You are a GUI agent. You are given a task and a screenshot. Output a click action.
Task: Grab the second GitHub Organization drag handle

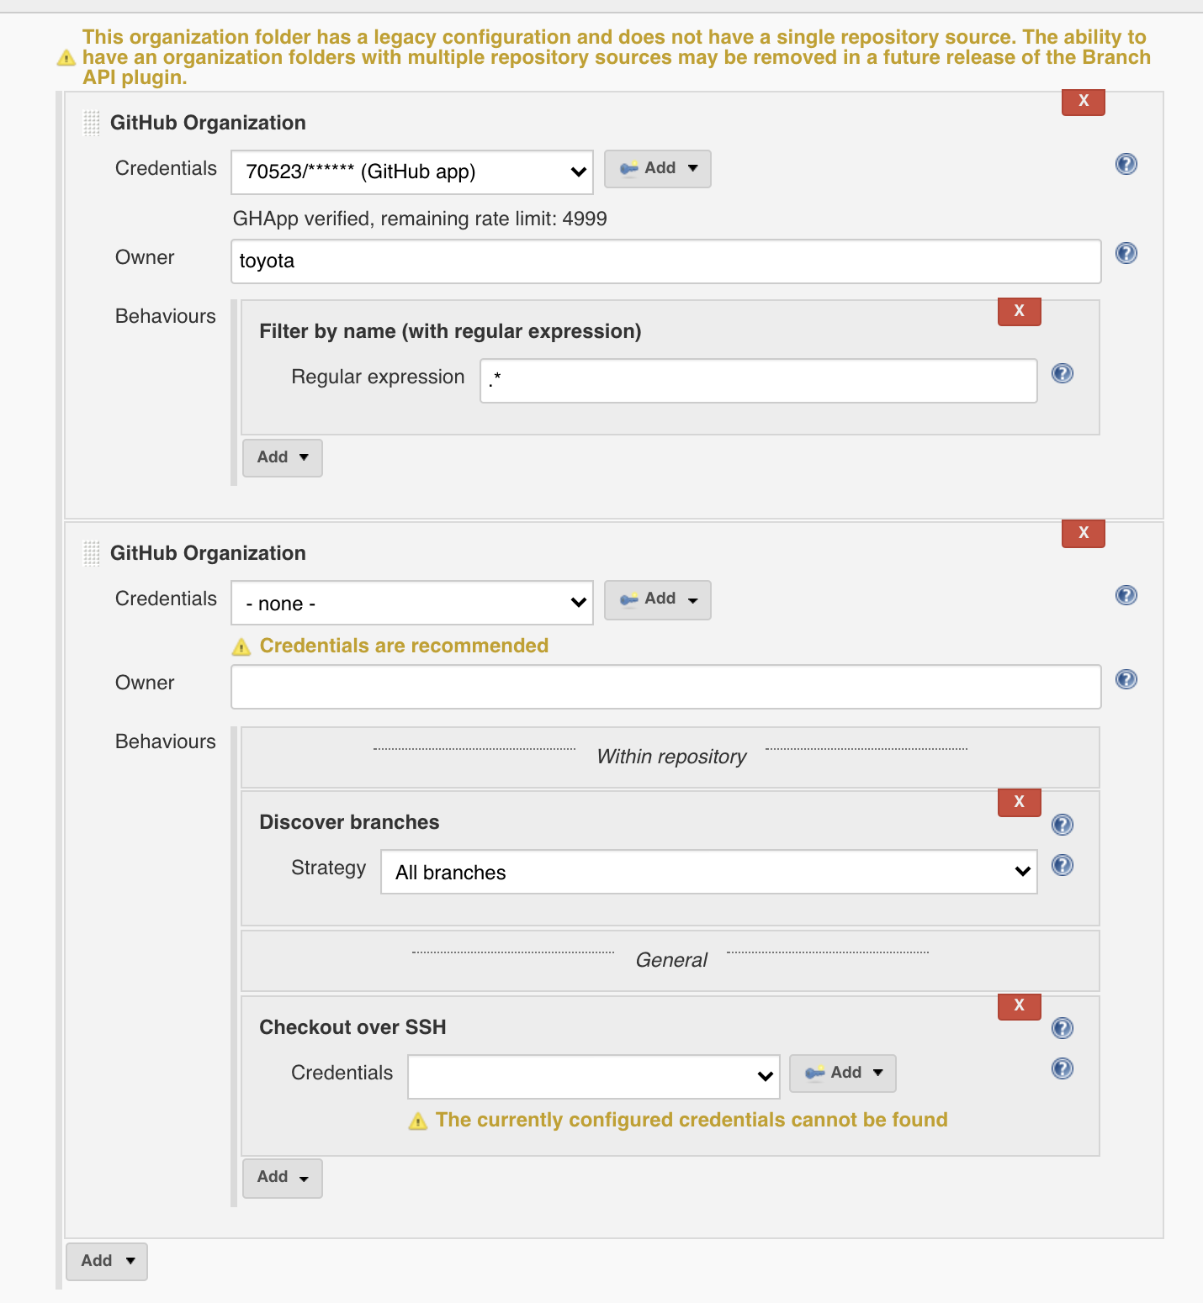click(x=92, y=552)
